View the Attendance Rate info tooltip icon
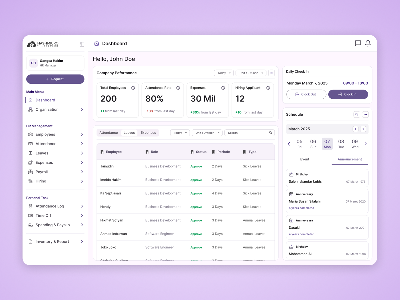 178,88
